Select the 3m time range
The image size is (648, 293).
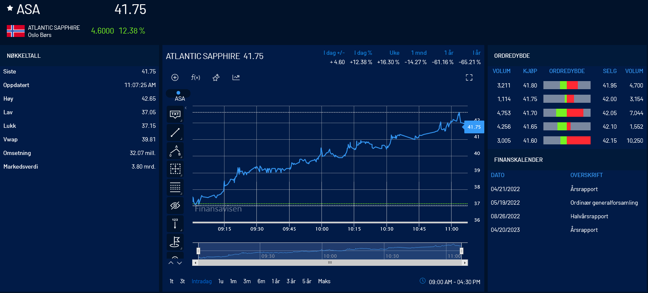(x=247, y=281)
